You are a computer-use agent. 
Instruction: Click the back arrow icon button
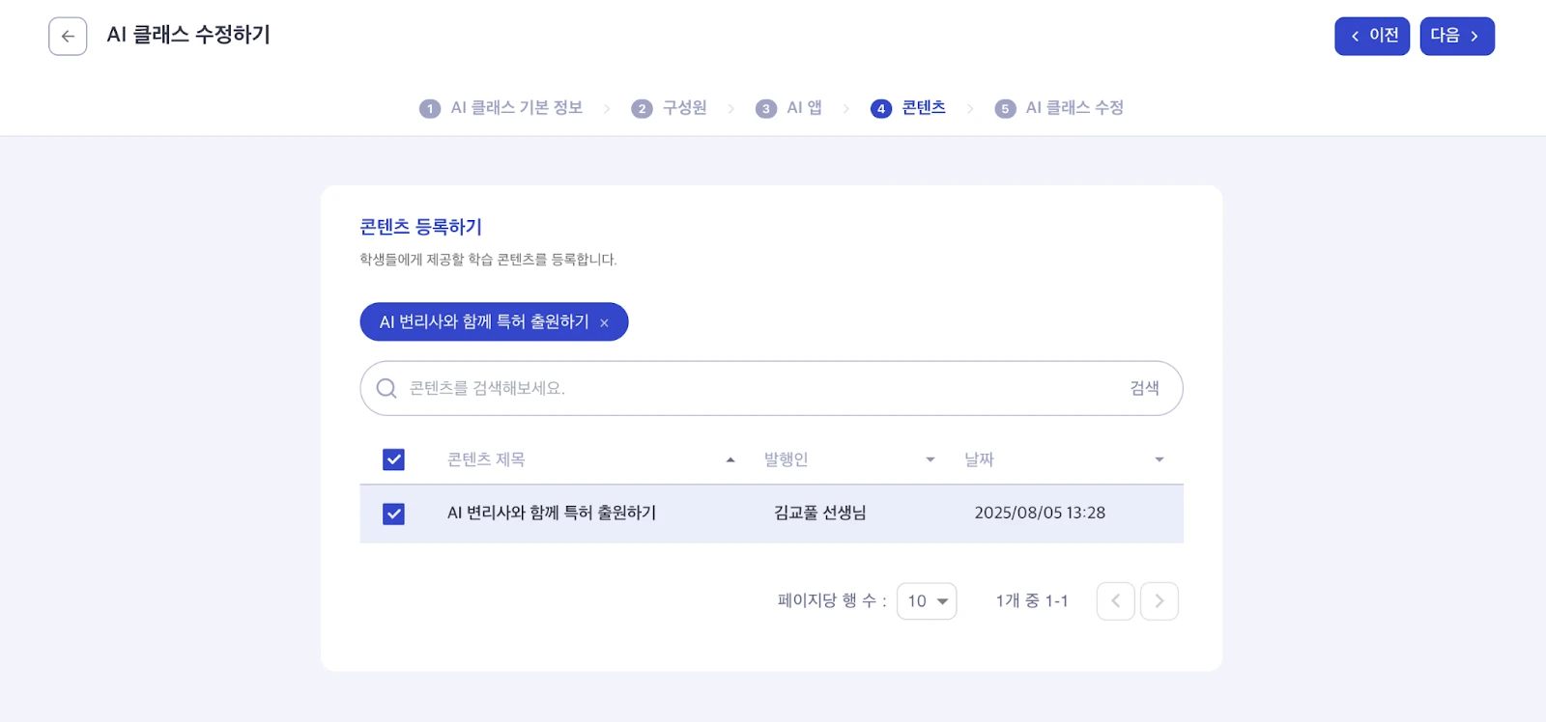pos(68,37)
